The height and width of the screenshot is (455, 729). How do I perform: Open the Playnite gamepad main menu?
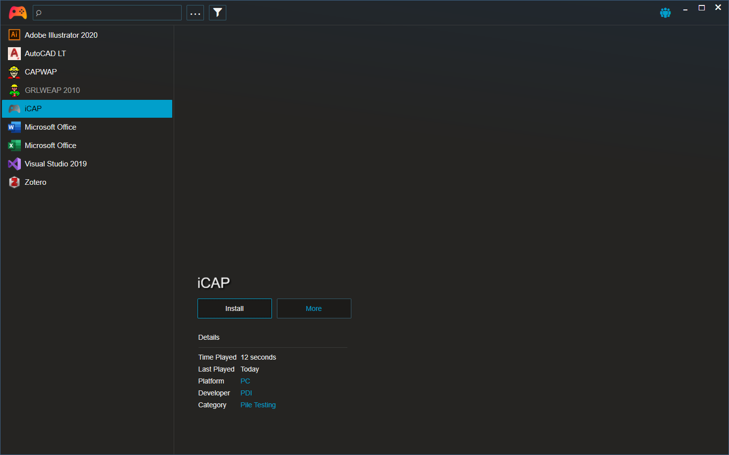[18, 12]
